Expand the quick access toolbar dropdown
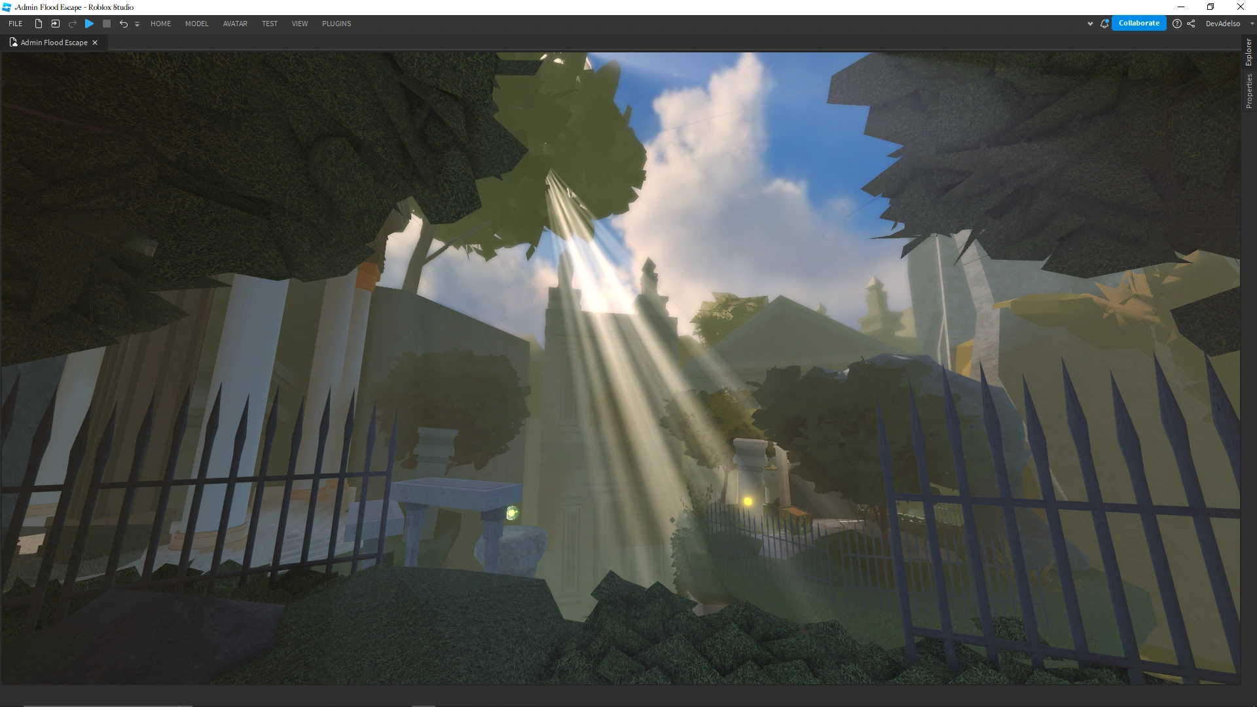The image size is (1257, 707). (x=137, y=24)
